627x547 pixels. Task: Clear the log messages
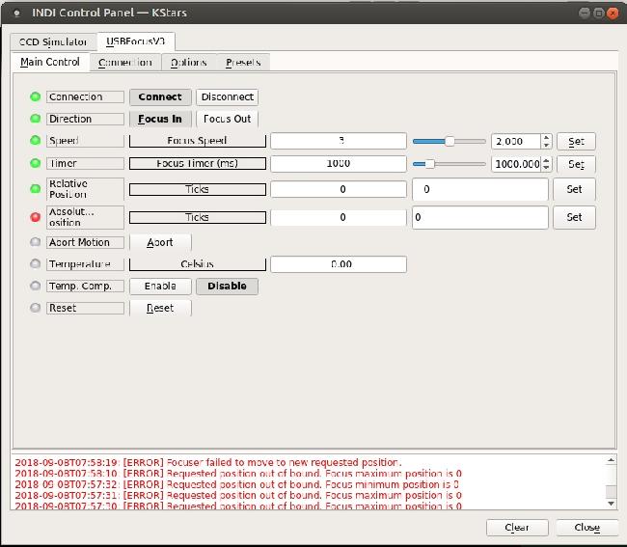[x=517, y=528]
